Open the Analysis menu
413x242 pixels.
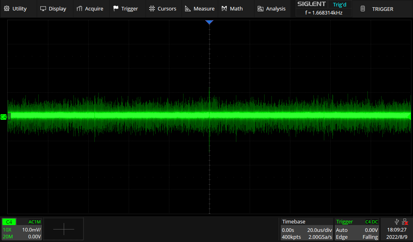point(271,9)
